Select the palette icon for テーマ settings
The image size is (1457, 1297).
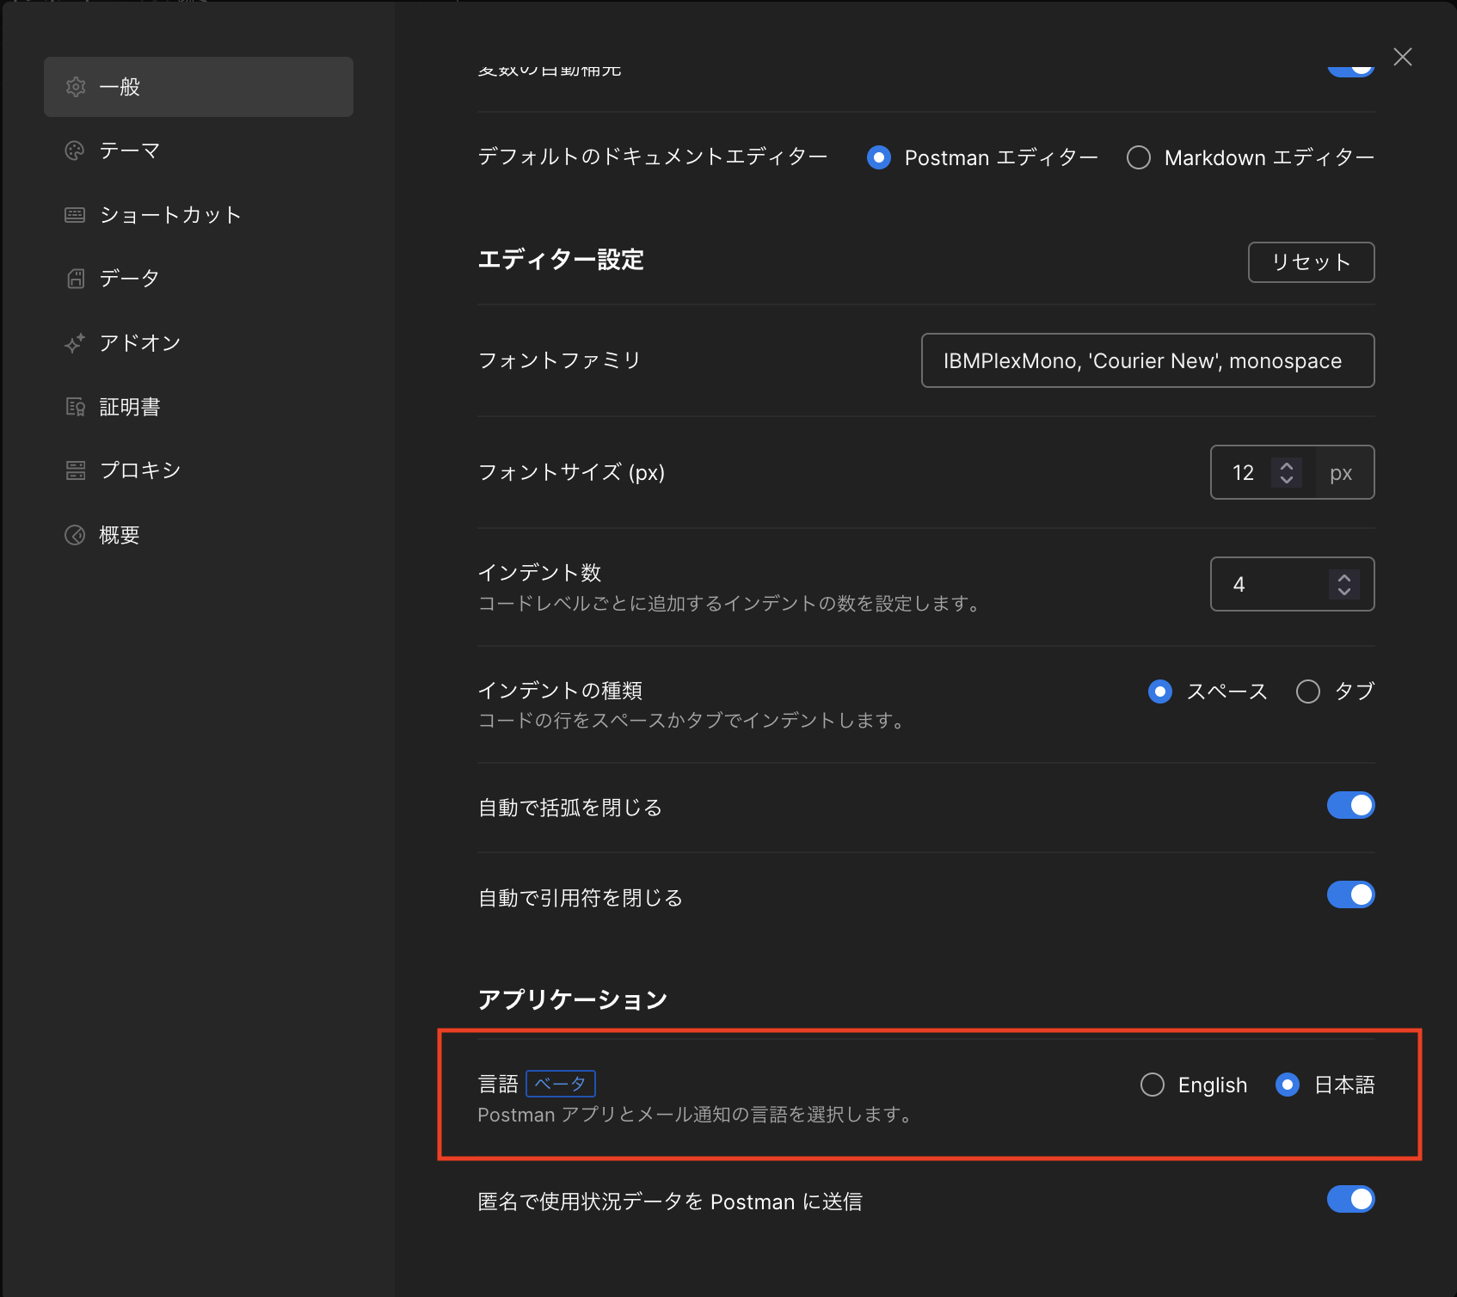pos(76,151)
